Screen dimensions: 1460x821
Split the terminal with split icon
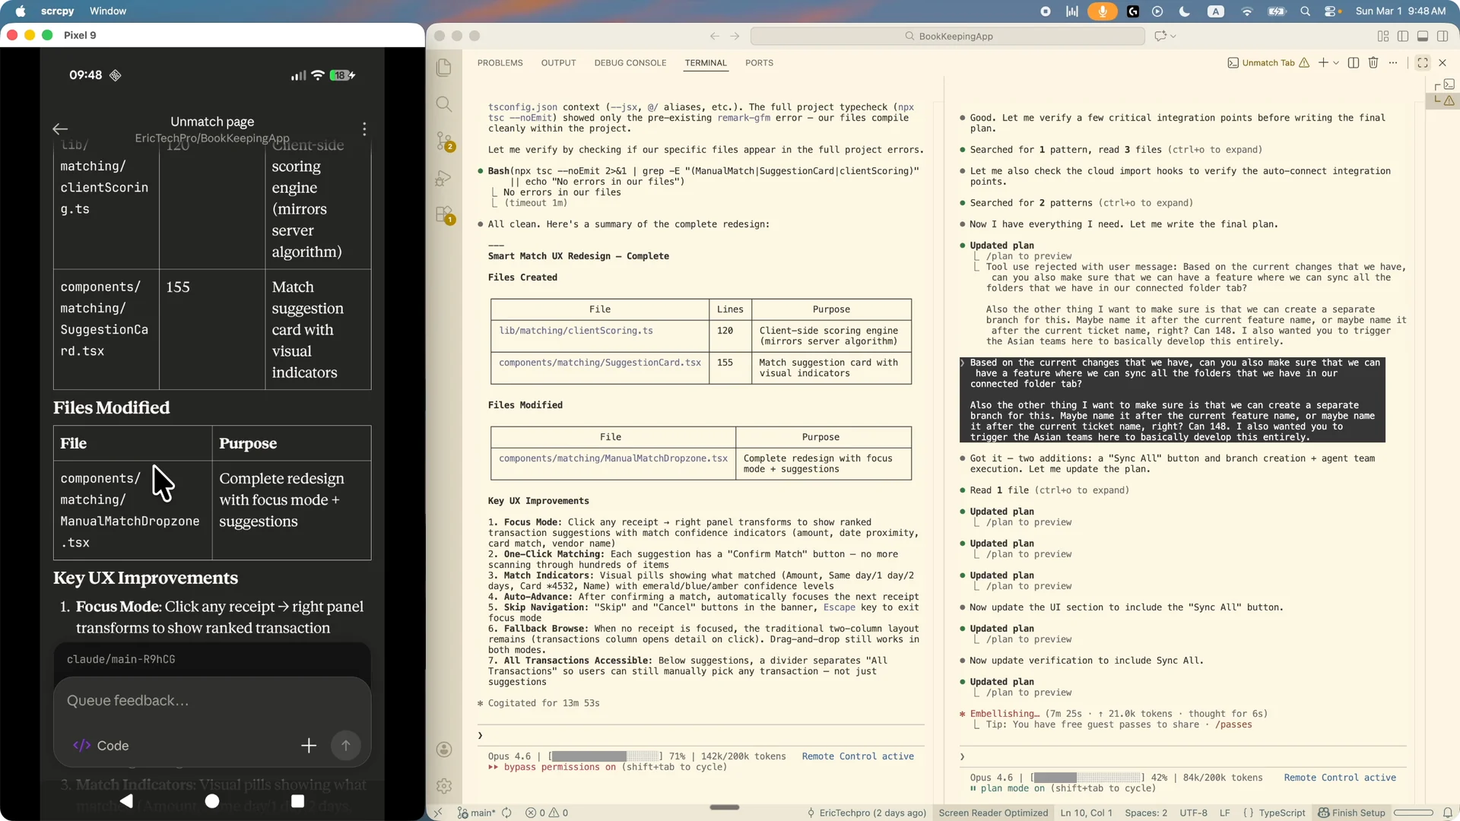point(1354,63)
